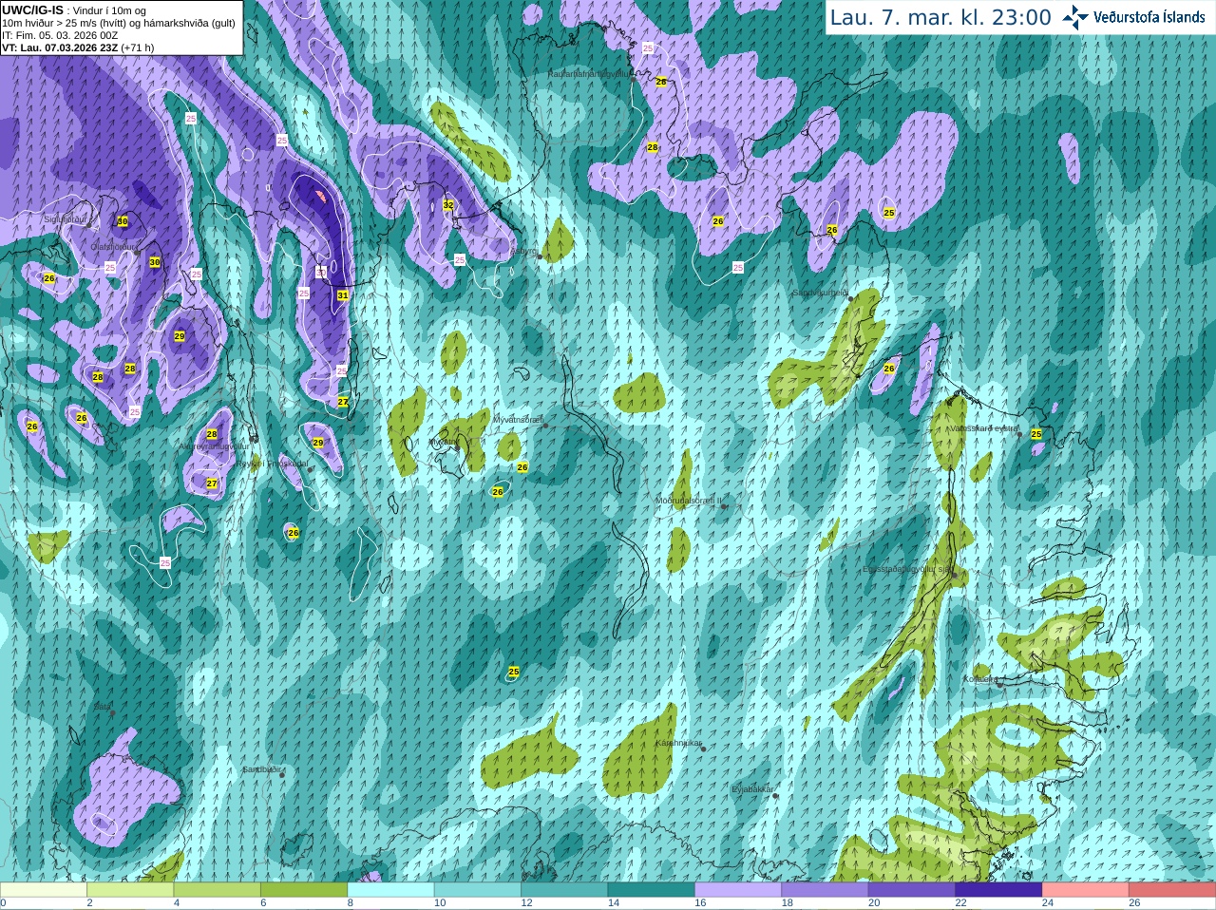This screenshot has height=910, width=1216.
Task: Click the Sandbúðir station label
Action: tap(261, 769)
